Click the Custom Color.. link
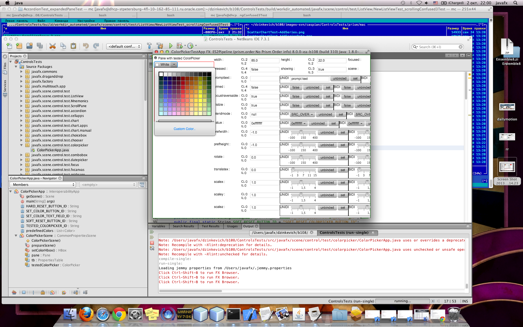The height and width of the screenshot is (327, 523). point(184,129)
